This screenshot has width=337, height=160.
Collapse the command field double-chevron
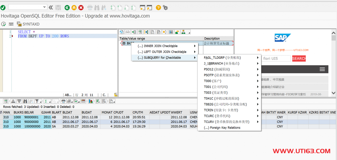(51, 8)
